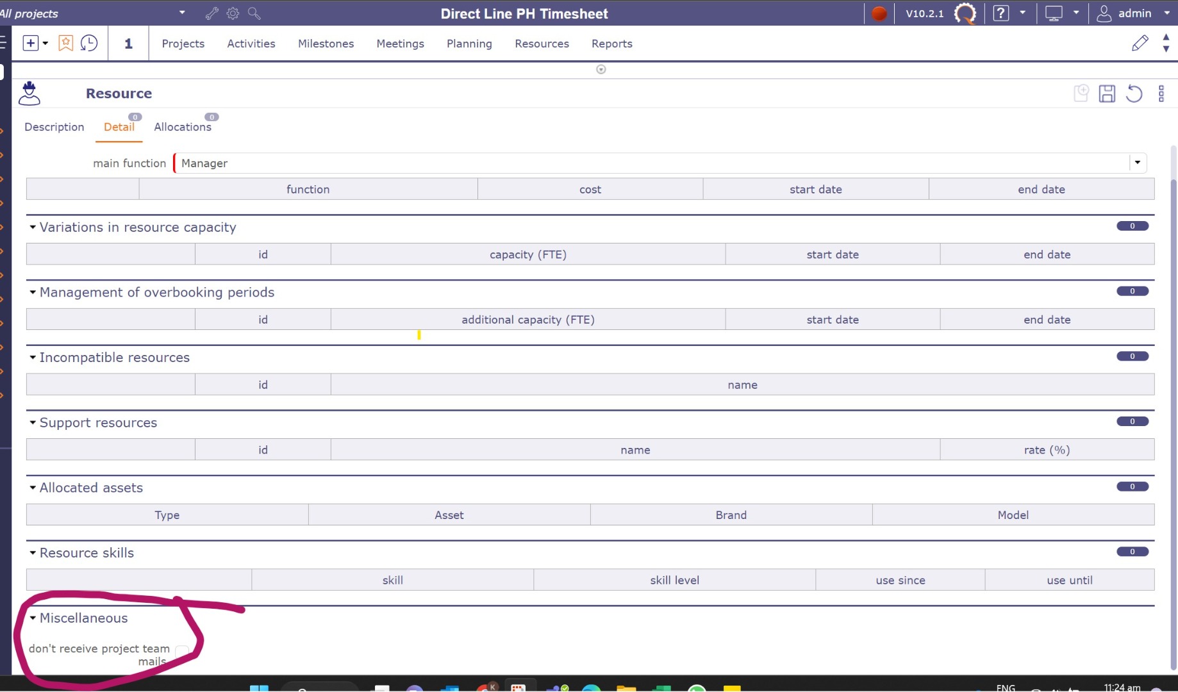Viewport: 1178px width, 692px height.
Task: Open the Reports menu
Action: click(611, 44)
